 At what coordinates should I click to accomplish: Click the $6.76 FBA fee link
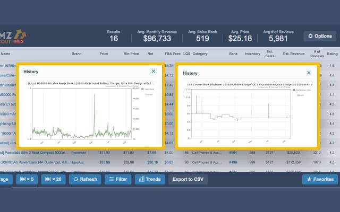pyautogui.click(x=169, y=66)
